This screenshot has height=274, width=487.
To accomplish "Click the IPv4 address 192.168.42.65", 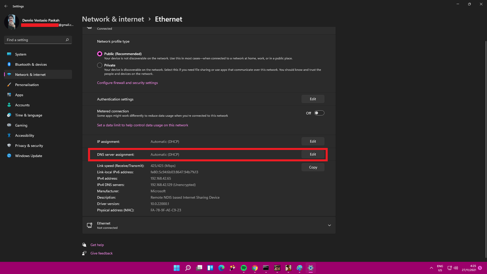I will (161, 178).
